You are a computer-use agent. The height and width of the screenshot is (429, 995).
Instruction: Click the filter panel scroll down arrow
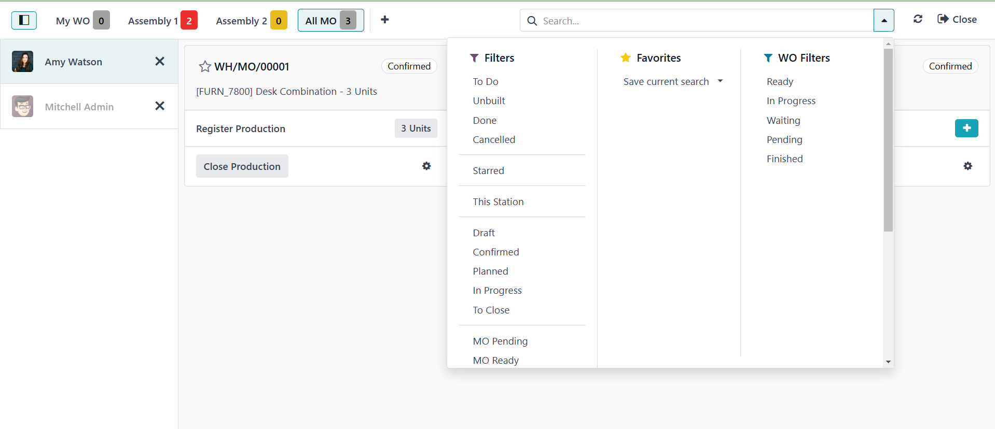(888, 362)
